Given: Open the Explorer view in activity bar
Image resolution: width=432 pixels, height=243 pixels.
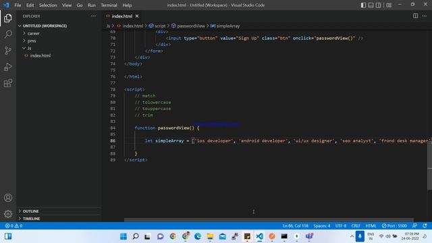Looking at the screenshot, I should [8, 18].
